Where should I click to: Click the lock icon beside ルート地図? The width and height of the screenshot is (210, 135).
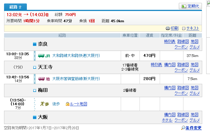pyautogui.click(x=67, y=104)
